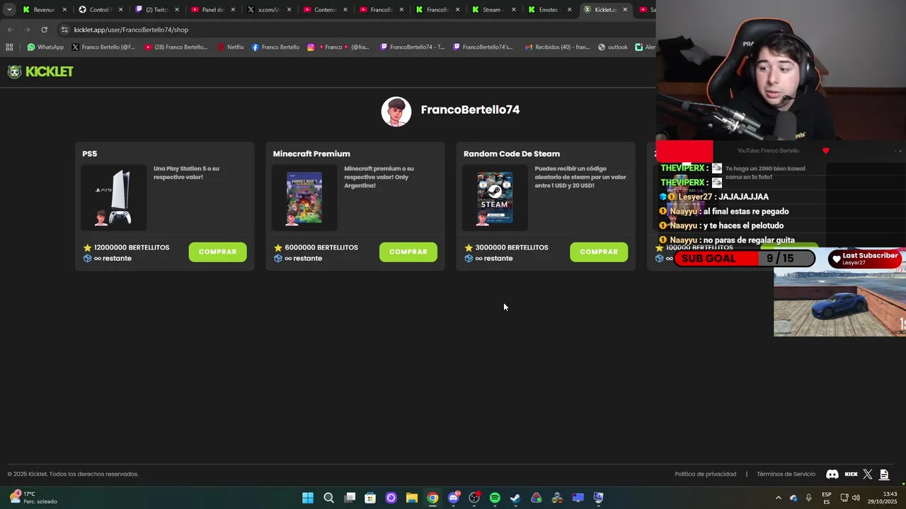This screenshot has width=906, height=509.
Task: Click the PS5 product image
Action: click(113, 198)
